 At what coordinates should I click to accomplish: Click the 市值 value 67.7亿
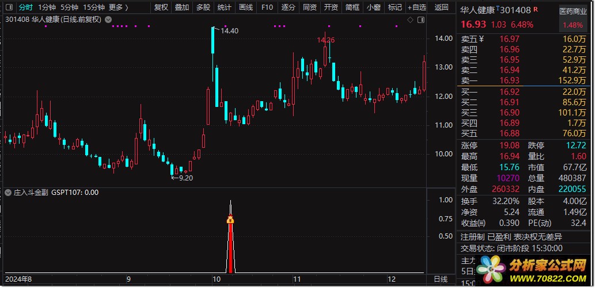(575, 167)
